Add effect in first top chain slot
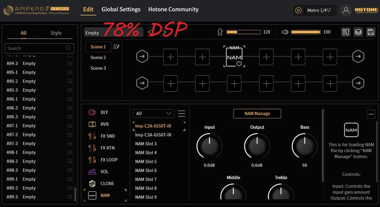Screen dimensions: 380x207 click(170, 57)
